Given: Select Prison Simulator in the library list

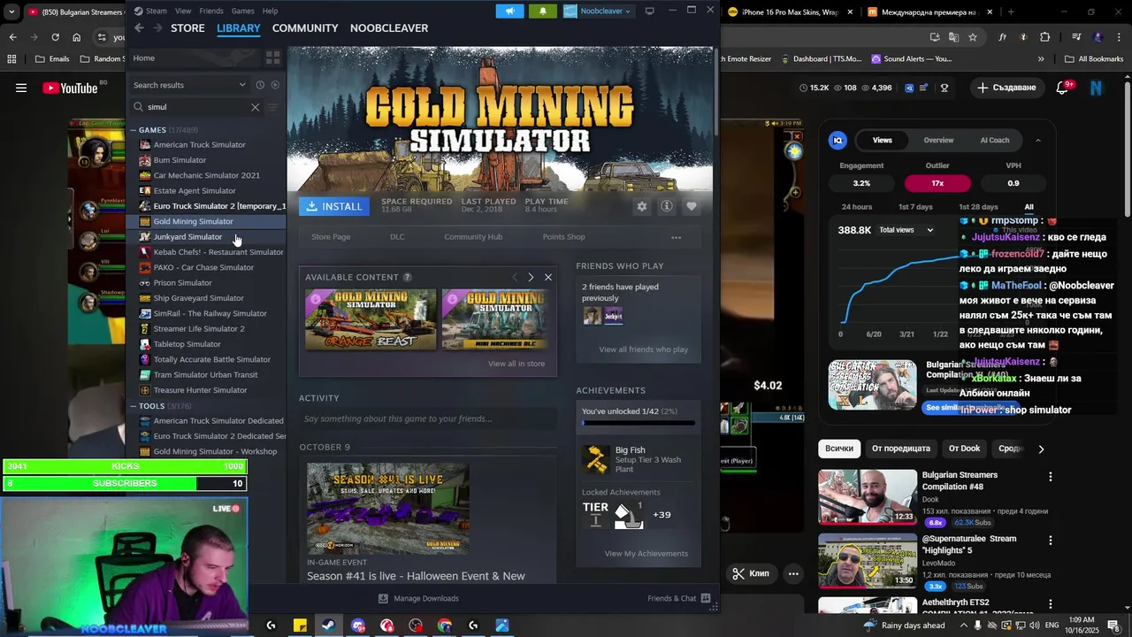Looking at the screenshot, I should point(182,283).
